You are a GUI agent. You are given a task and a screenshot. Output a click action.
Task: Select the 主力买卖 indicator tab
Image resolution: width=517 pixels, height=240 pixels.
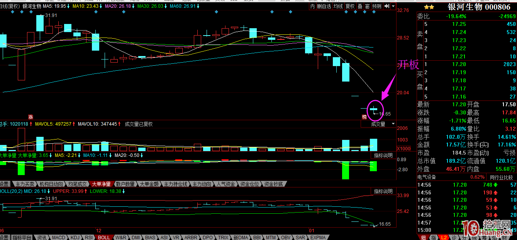tap(25, 184)
